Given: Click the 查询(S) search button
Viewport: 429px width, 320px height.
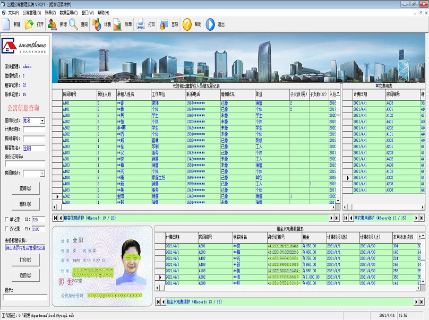Looking at the screenshot, I should click(x=25, y=188).
